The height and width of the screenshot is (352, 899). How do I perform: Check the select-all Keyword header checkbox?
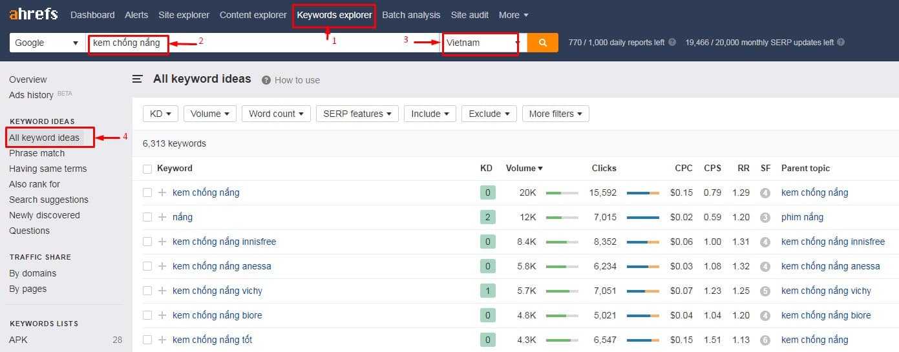[x=147, y=169]
